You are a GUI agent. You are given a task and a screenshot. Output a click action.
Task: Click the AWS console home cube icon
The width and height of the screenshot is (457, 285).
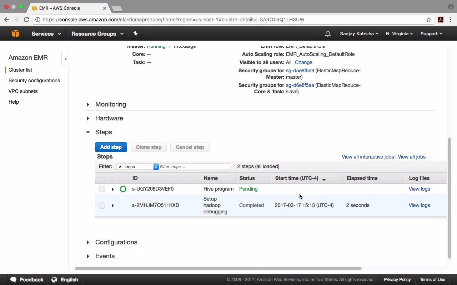point(16,33)
